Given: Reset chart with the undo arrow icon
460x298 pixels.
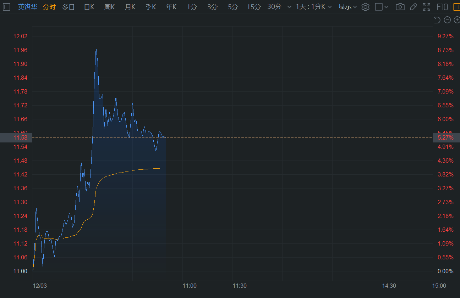Looking at the screenshot, I should [x=437, y=20].
